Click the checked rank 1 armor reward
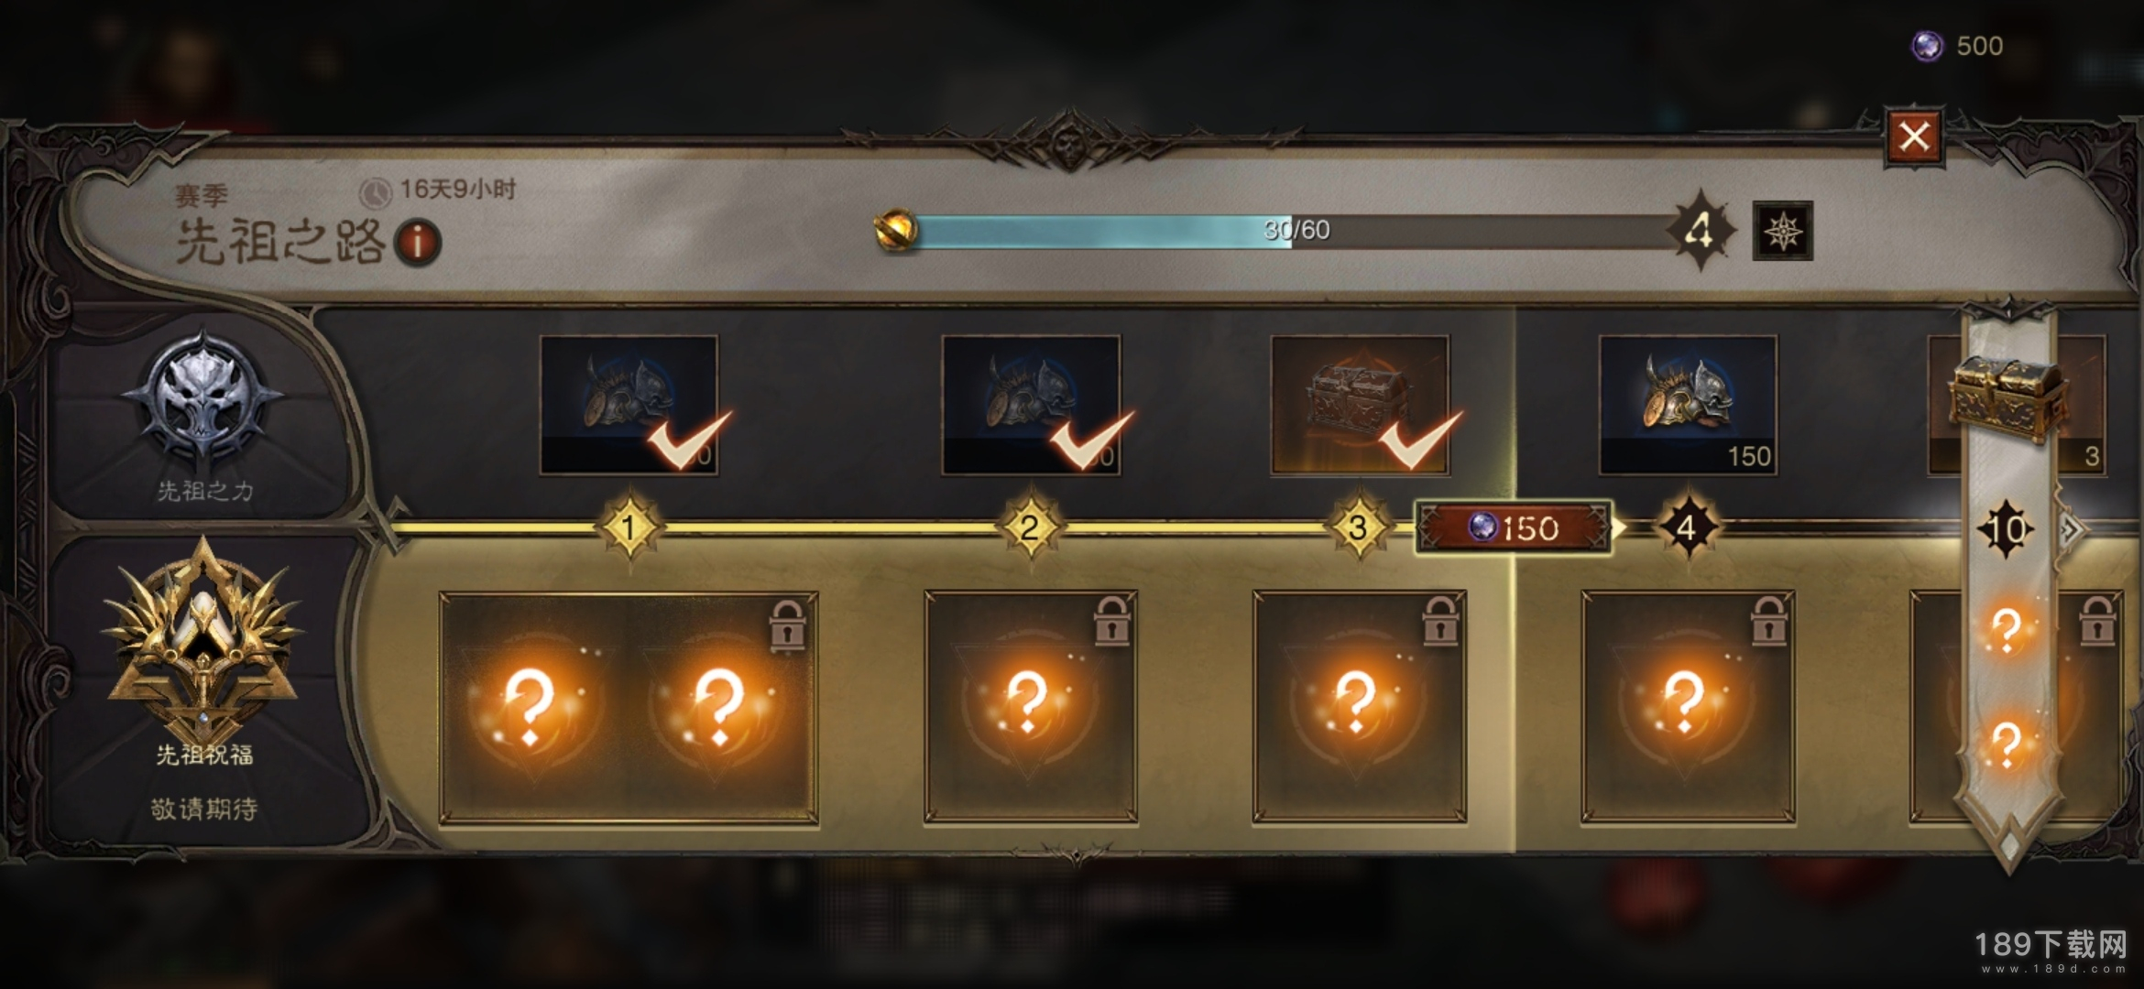2144x989 pixels. click(629, 405)
